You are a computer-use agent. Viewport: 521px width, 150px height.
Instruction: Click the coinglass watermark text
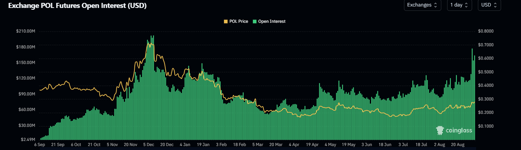pos(458,131)
